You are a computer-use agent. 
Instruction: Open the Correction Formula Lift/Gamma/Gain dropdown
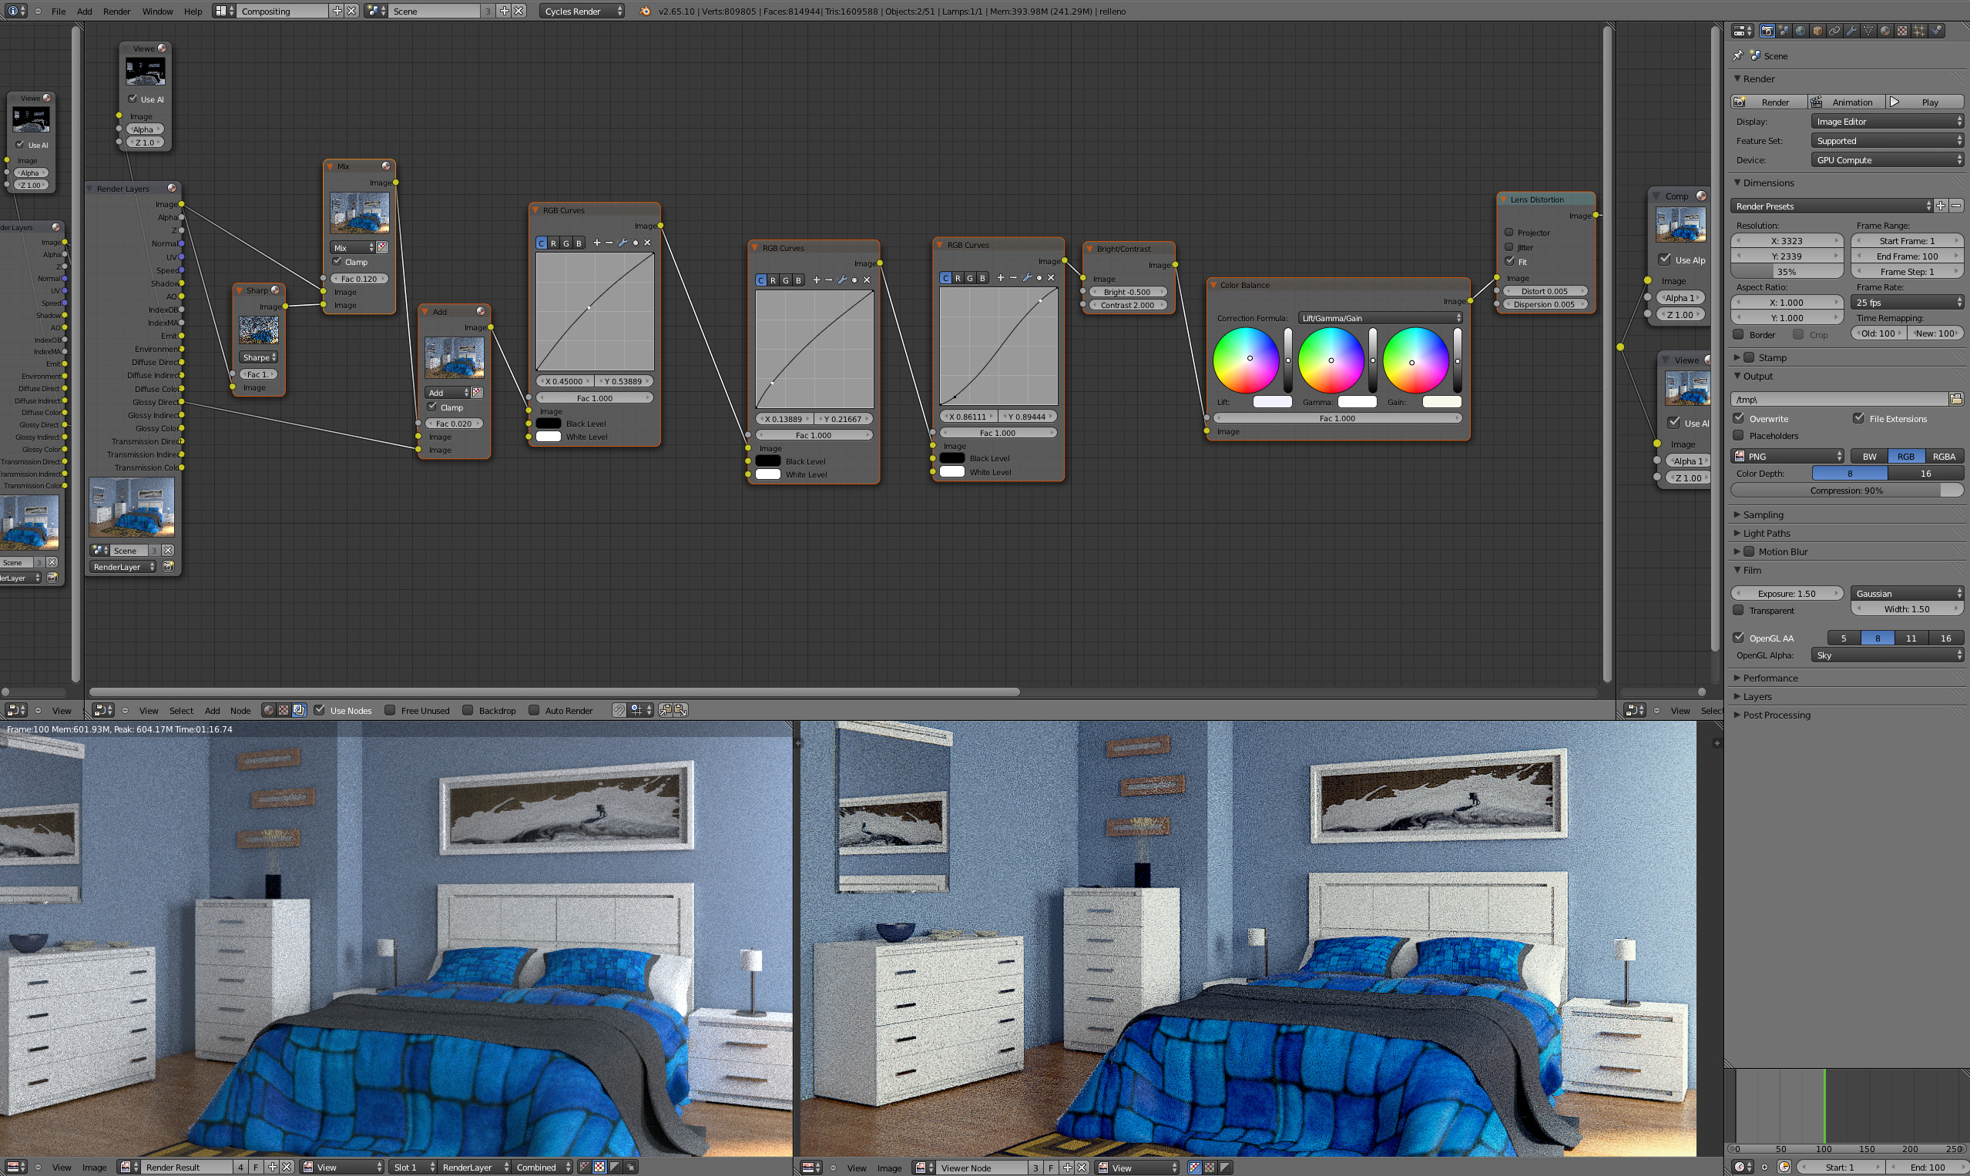pyautogui.click(x=1380, y=318)
